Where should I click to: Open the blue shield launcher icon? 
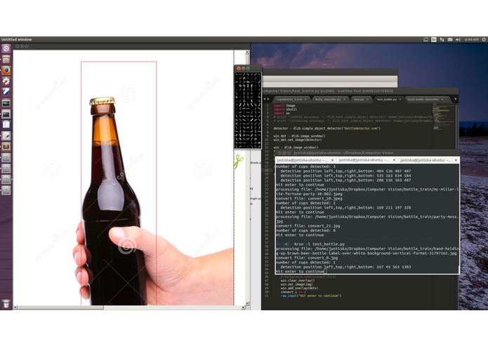click(6, 92)
